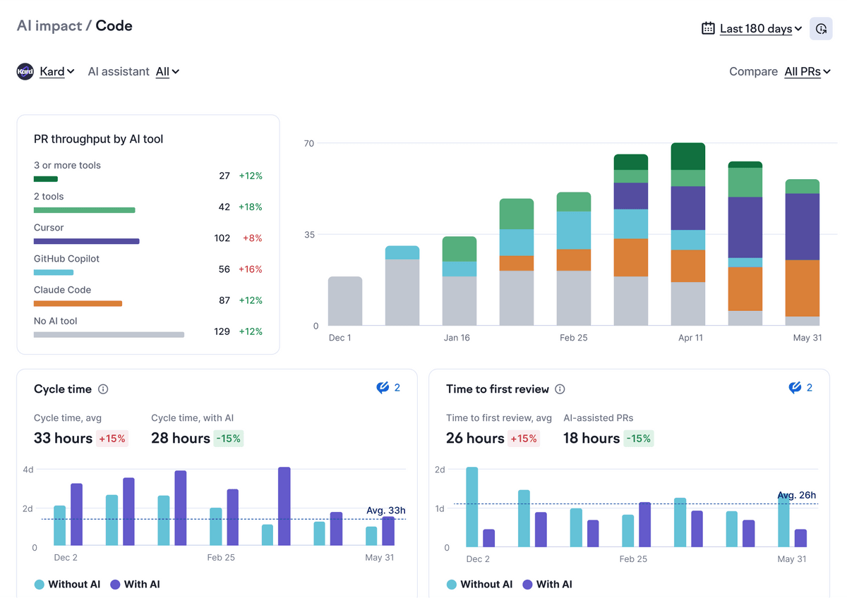847x598 pixels.
Task: Go to AI impact breadcrumb
Action: click(49, 26)
